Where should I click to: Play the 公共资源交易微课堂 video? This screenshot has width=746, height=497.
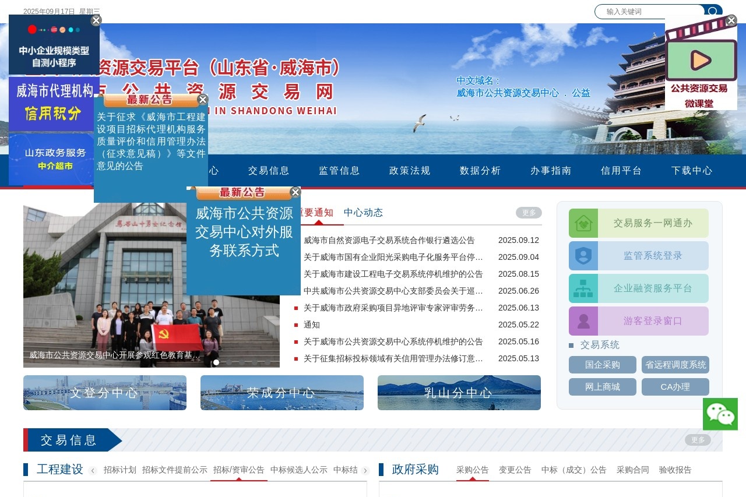point(700,59)
